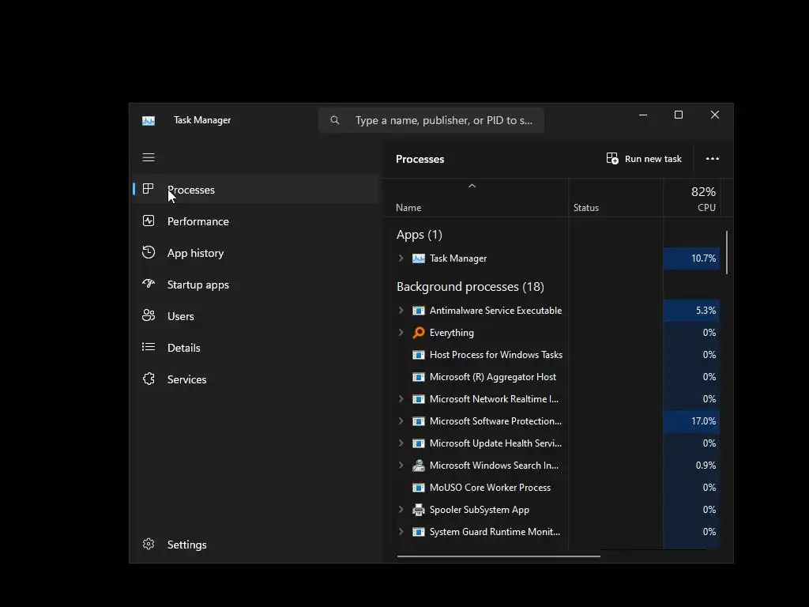This screenshot has width=809, height=607.
Task: Sort by the Status column header
Action: 615,198
